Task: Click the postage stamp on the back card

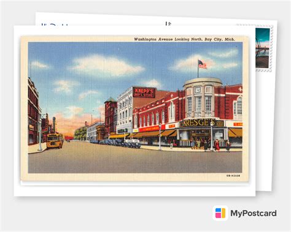Action: point(263,48)
